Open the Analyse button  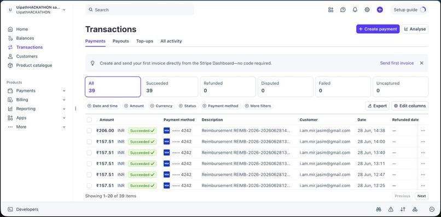click(415, 29)
